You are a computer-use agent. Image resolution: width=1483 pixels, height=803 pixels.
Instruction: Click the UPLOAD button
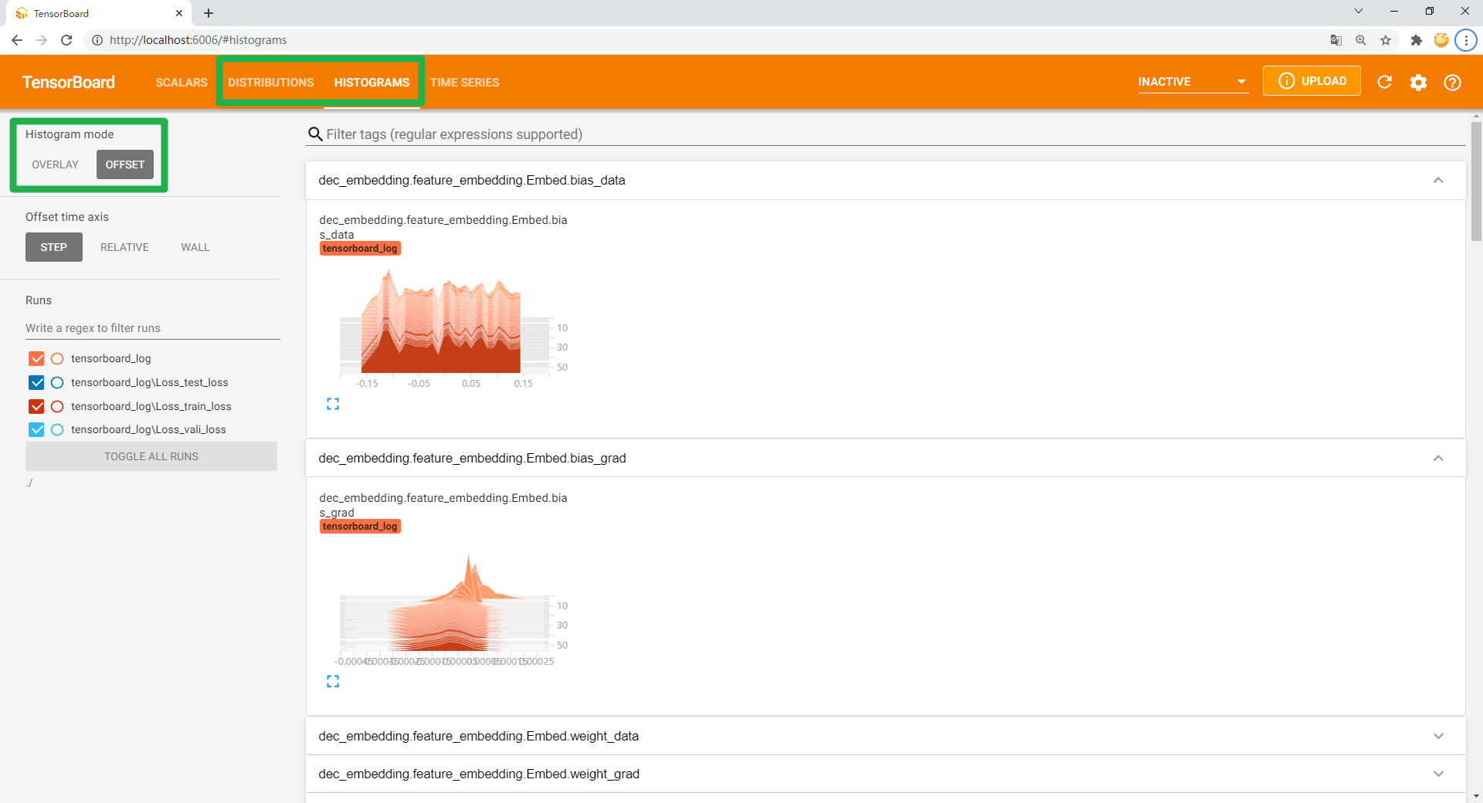click(x=1311, y=80)
